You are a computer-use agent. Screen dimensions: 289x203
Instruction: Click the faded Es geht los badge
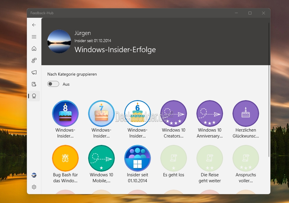[x=174, y=158]
